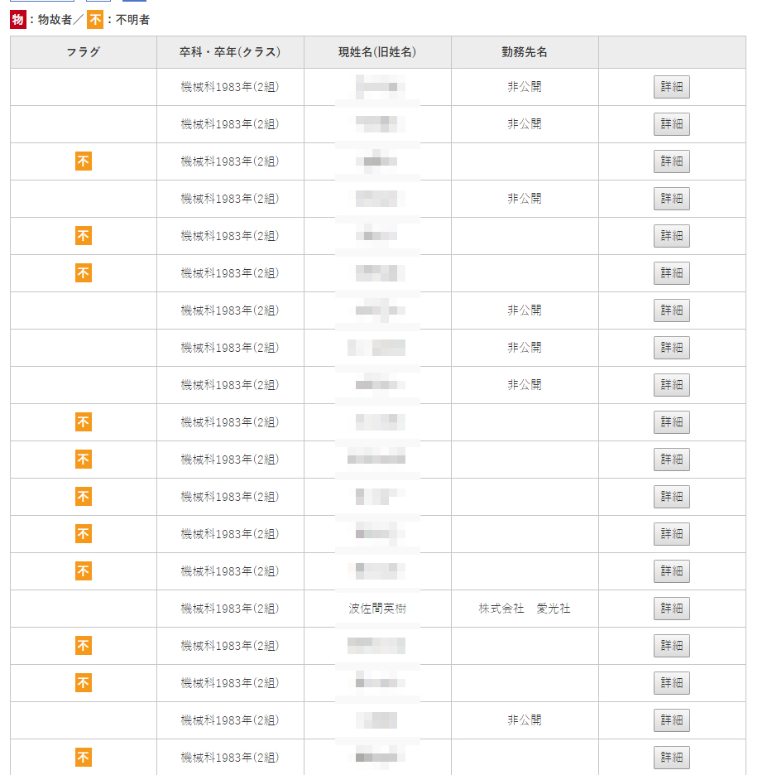The width and height of the screenshot is (772, 775).
Task: Click the 不 flag in the sixth row
Action: (x=84, y=273)
